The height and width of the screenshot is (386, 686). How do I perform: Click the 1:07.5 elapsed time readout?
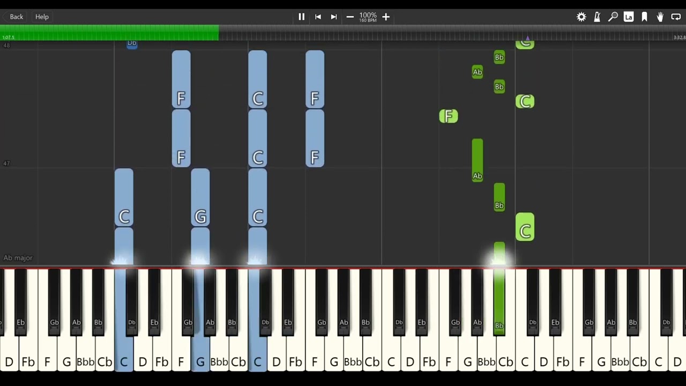8,38
